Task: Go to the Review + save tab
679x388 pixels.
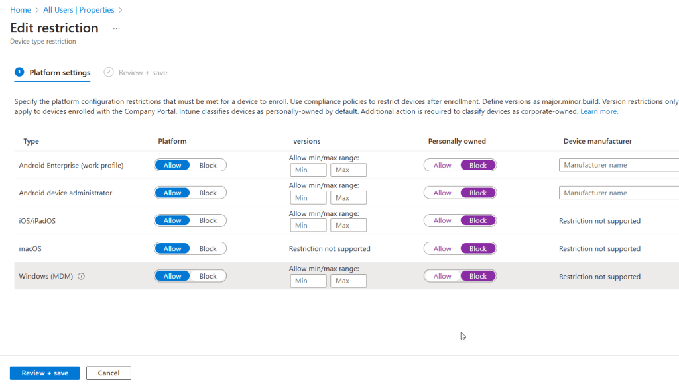Action: [143, 73]
